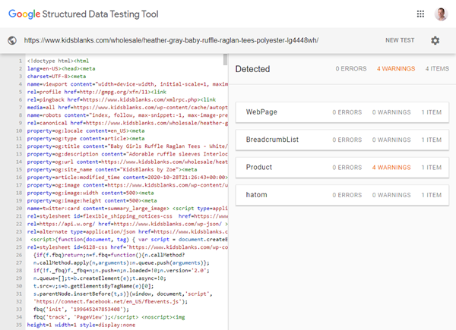The height and width of the screenshot is (330, 456).
Task: Click code line 19 og:image:height
Action: (x=92, y=201)
